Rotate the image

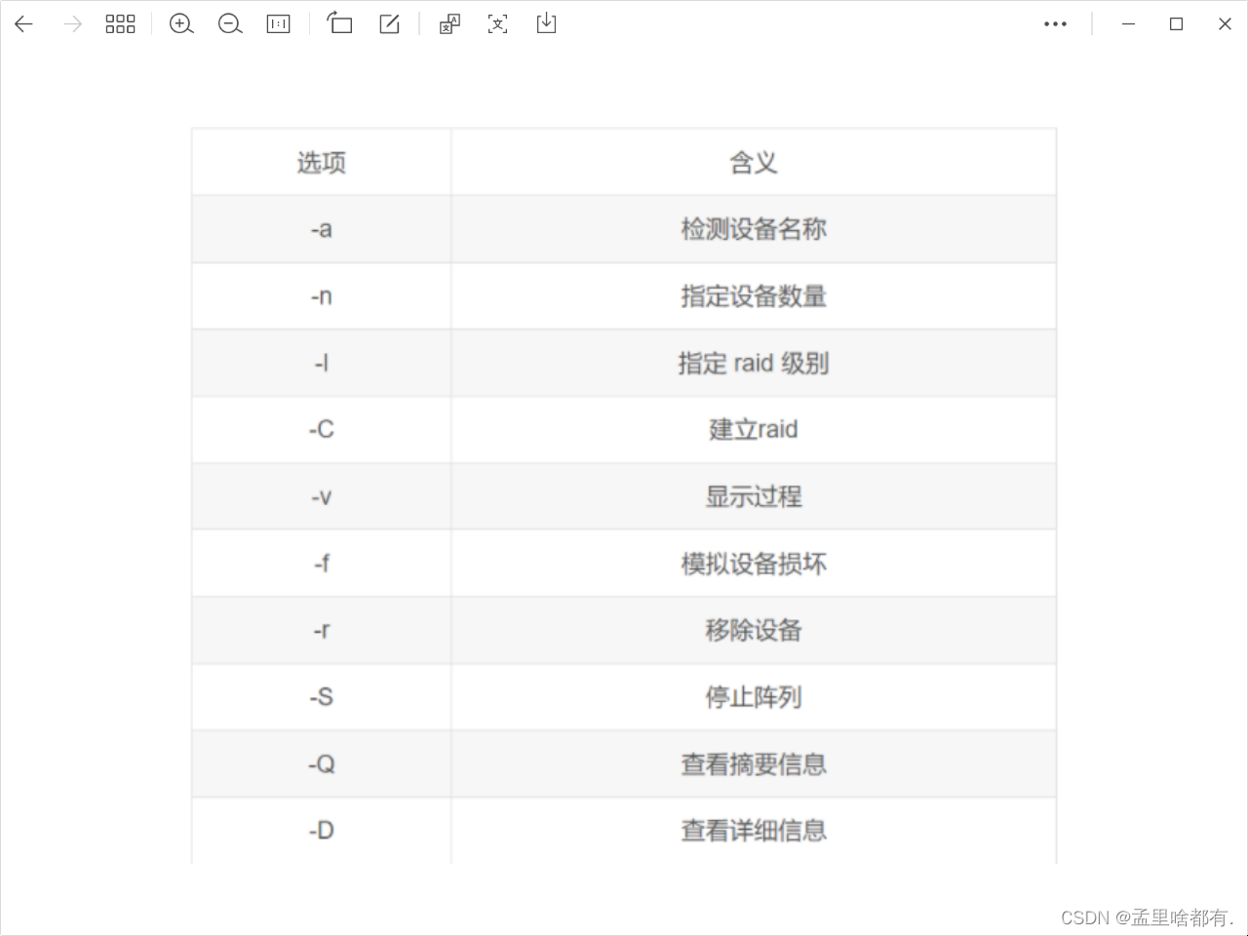[339, 23]
